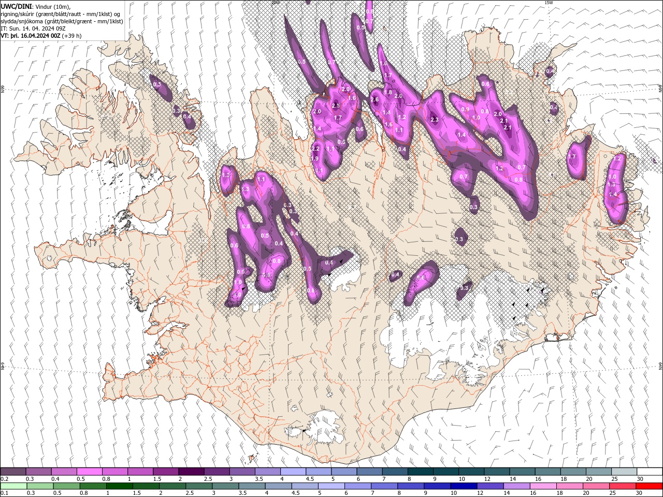Click the '64N' latitude label on right edge
Screen dimensions: 663x497
pos(660,366)
